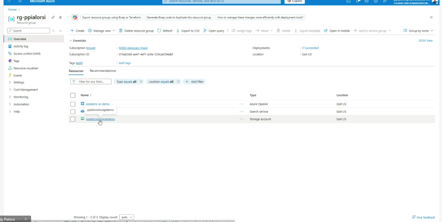Viewport: 442px width, 222px height.
Task: Open the ppialorsistoragedemo storage account link
Action: pos(100,119)
